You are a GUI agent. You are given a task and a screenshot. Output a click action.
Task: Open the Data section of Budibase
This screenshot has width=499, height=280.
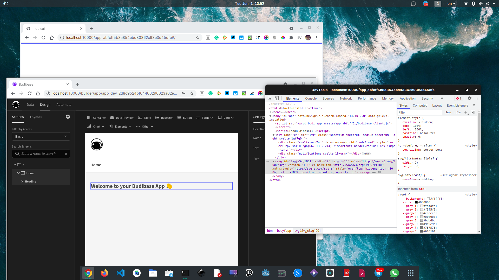point(30,104)
